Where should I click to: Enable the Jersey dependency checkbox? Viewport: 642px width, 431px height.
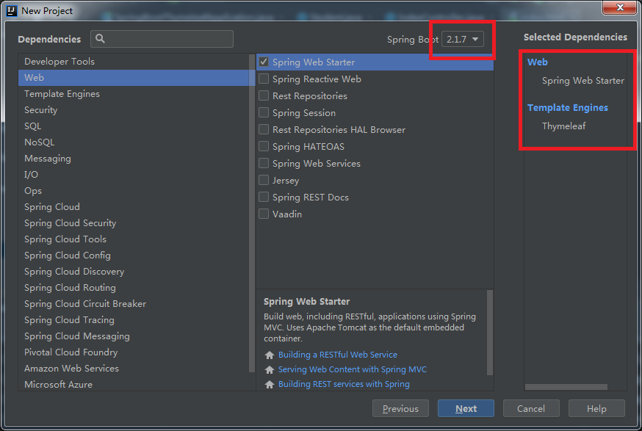point(264,180)
